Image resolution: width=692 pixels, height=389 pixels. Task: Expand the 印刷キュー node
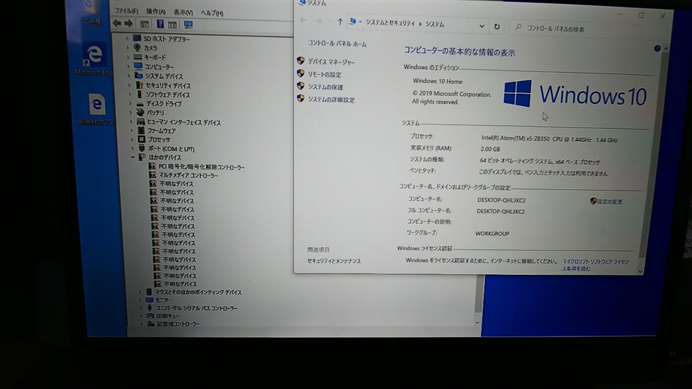pos(142,316)
